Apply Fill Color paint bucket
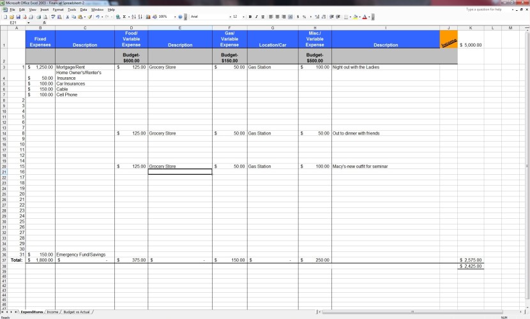The height and width of the screenshot is (319, 530). pyautogui.click(x=355, y=17)
